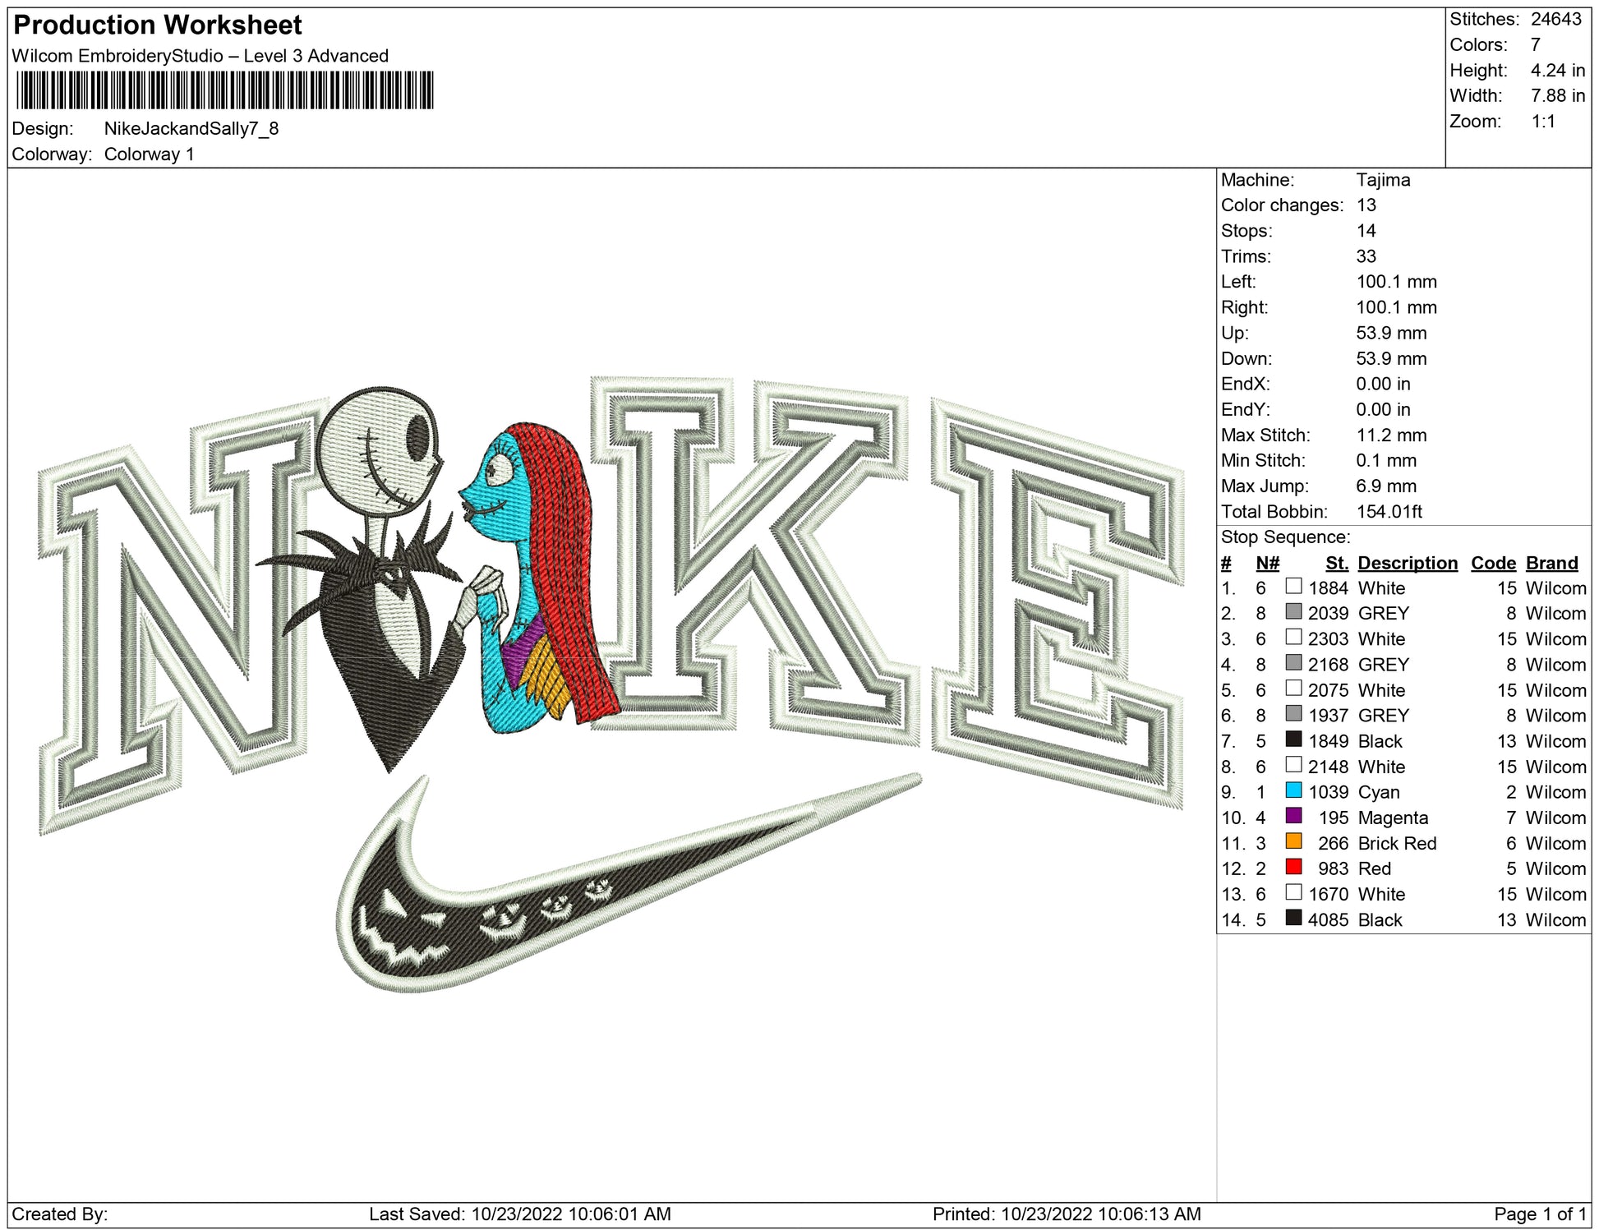The width and height of the screenshot is (1599, 1230).
Task: Click the St. column header
Action: tap(1336, 563)
